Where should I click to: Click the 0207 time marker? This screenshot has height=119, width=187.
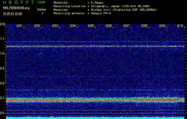pos(126,26)
